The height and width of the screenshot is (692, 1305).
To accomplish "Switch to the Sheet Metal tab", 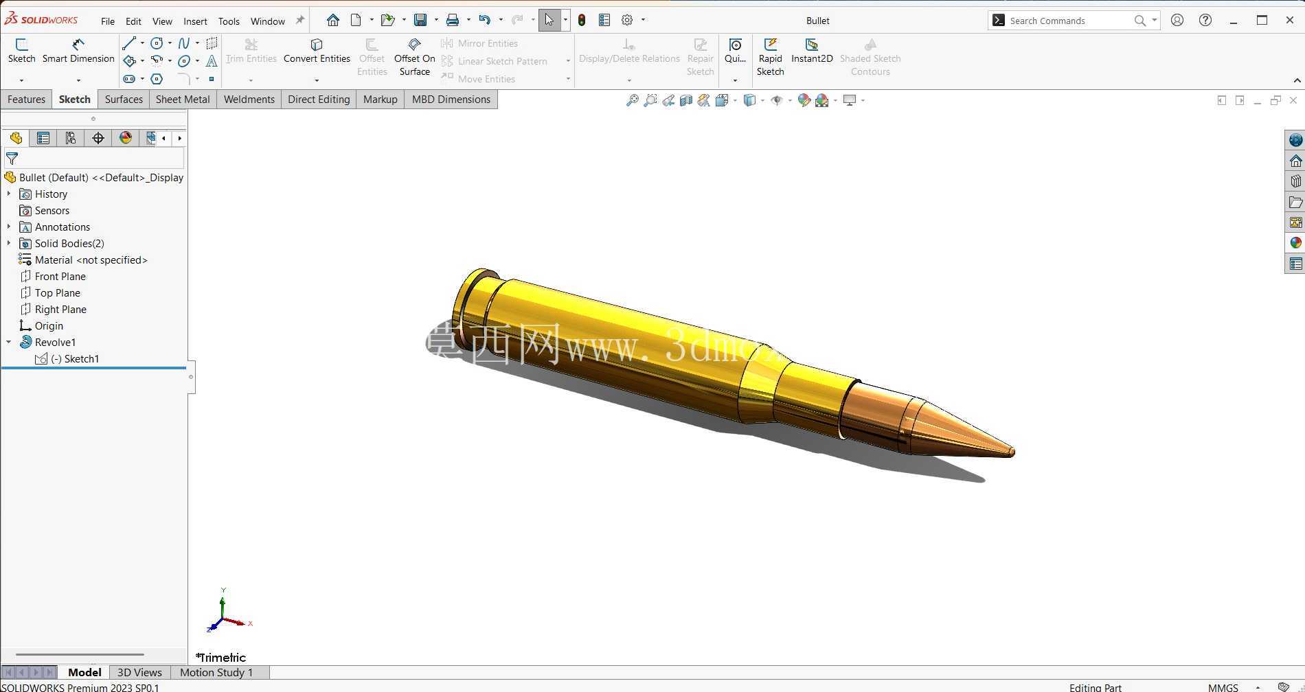I will (183, 100).
